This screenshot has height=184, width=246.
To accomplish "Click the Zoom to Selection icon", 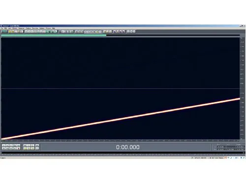I will point(25,149).
